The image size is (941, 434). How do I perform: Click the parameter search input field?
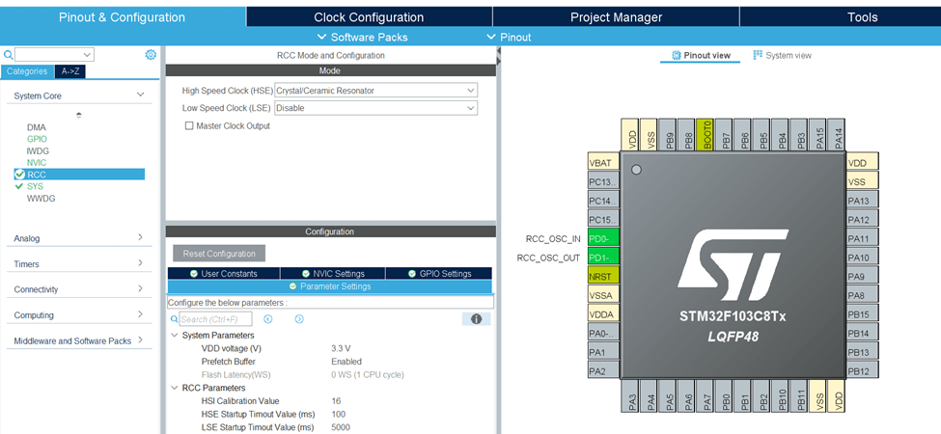pos(215,319)
